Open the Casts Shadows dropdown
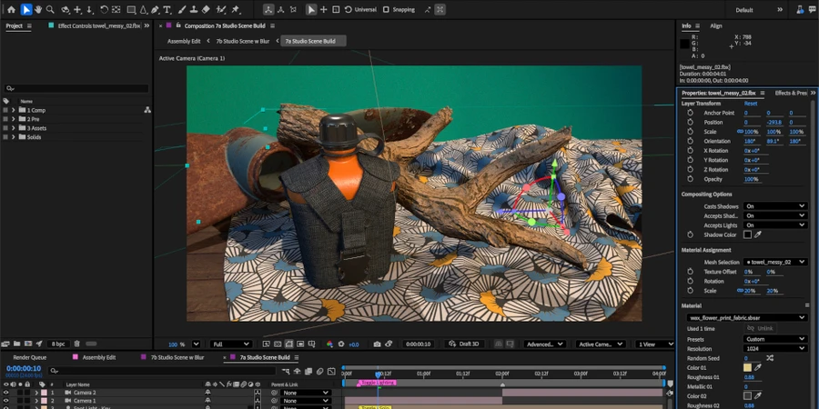 coord(774,206)
